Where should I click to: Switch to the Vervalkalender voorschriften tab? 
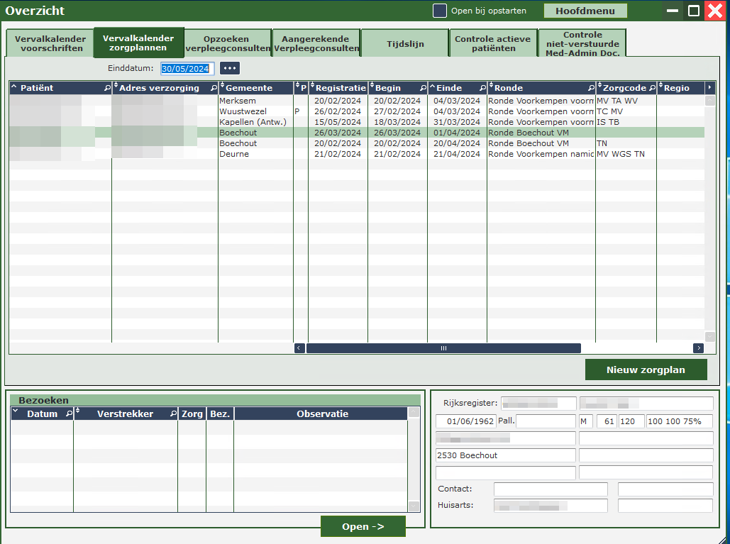coord(49,43)
